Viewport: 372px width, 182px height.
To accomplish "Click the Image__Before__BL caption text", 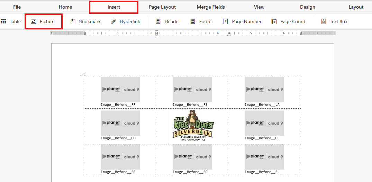I will point(262,172).
